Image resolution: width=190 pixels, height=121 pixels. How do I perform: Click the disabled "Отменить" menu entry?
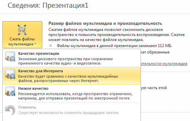pos(72,110)
